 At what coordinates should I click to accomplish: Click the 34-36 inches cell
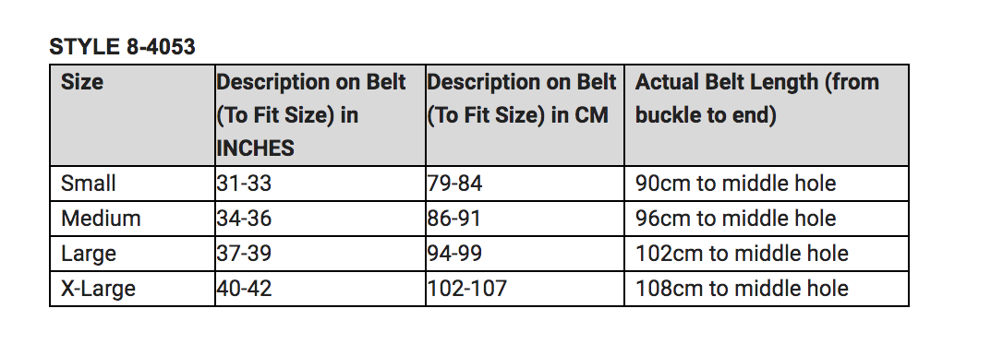(x=320, y=219)
